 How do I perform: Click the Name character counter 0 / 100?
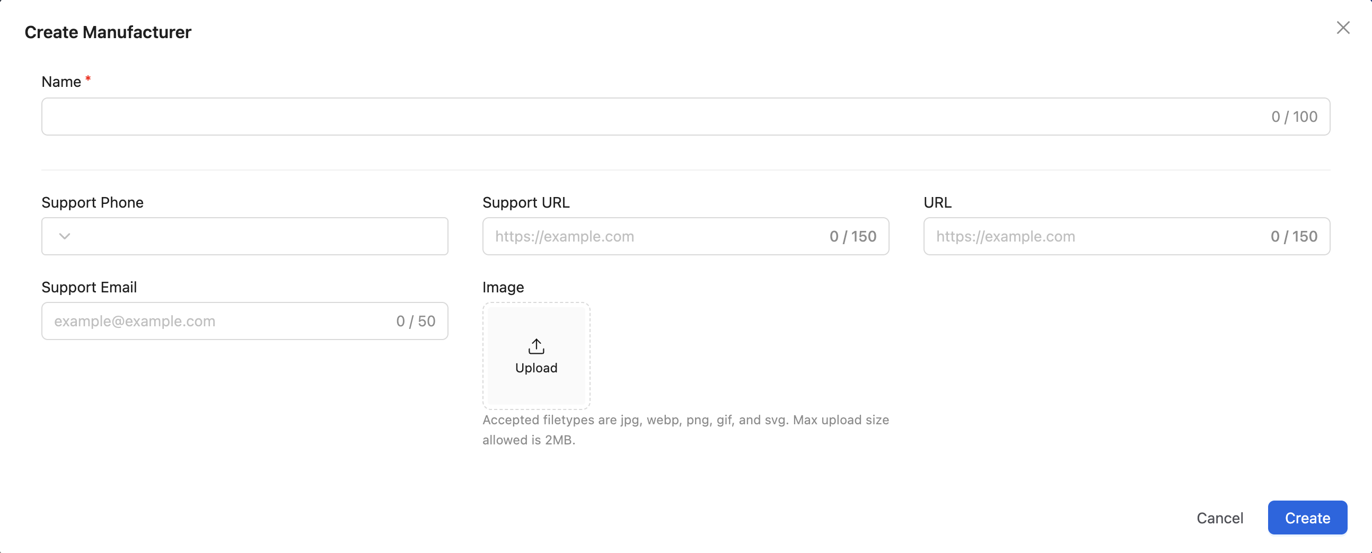1294,117
